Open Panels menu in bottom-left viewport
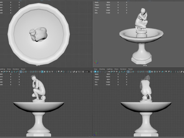184x138 pixels. tap(23, 69)
